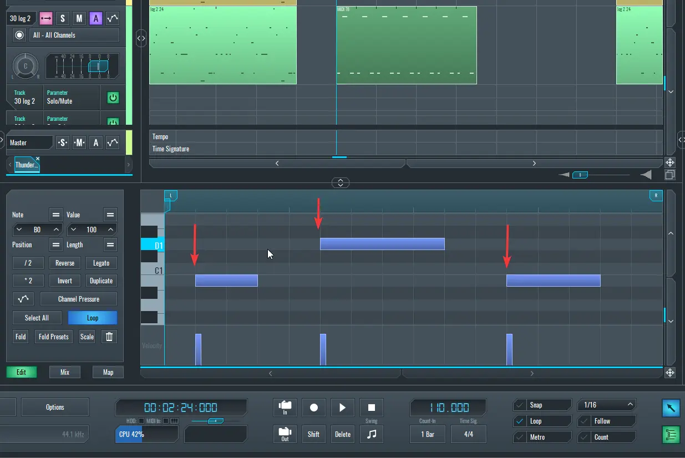Solo the 30 log 2 track

point(63,18)
